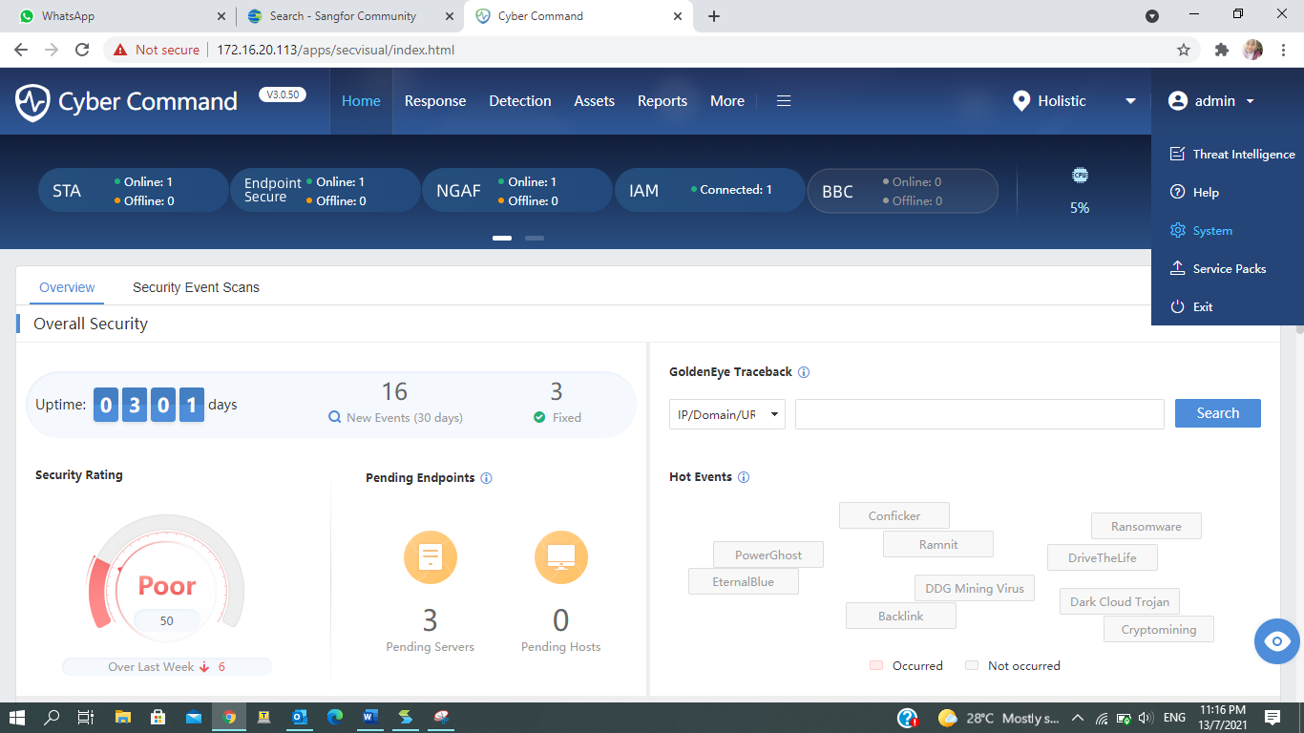
Task: Open the Chrome extensions puzzle icon
Action: point(1221,50)
